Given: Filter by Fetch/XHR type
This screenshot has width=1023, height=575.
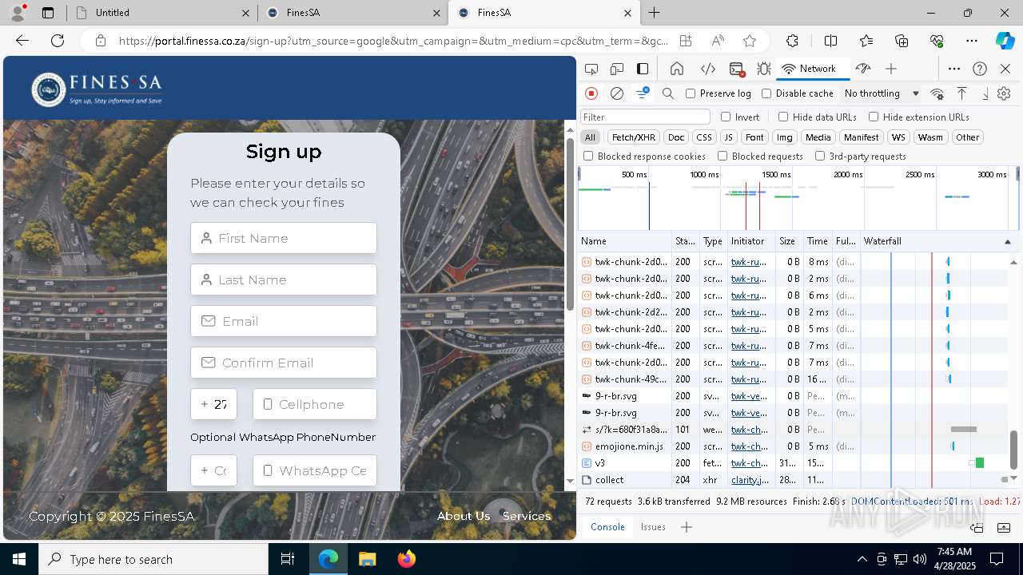Looking at the screenshot, I should (634, 137).
